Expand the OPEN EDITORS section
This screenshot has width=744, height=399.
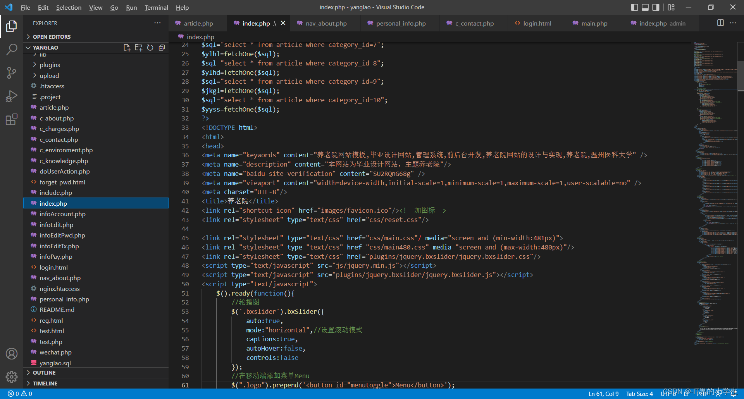tap(96, 37)
